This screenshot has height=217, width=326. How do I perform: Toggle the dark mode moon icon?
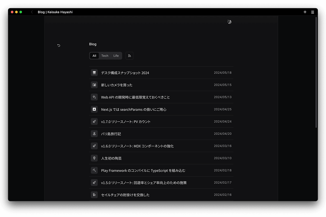tap(229, 22)
